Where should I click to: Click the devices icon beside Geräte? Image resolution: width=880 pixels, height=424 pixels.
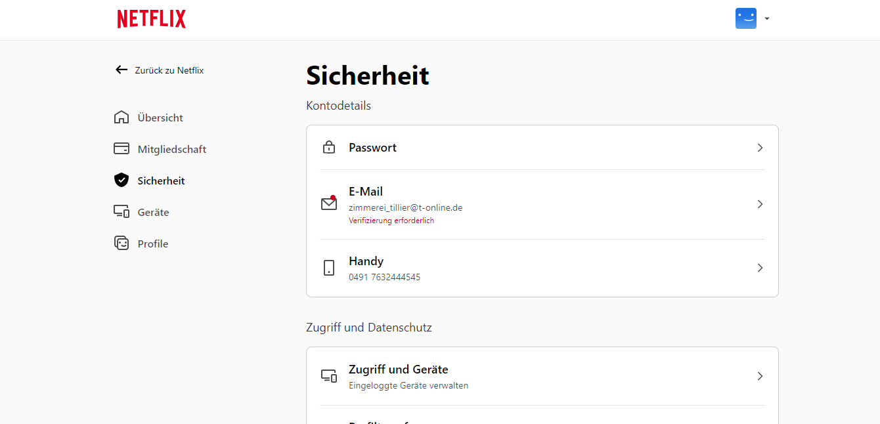pyautogui.click(x=121, y=212)
